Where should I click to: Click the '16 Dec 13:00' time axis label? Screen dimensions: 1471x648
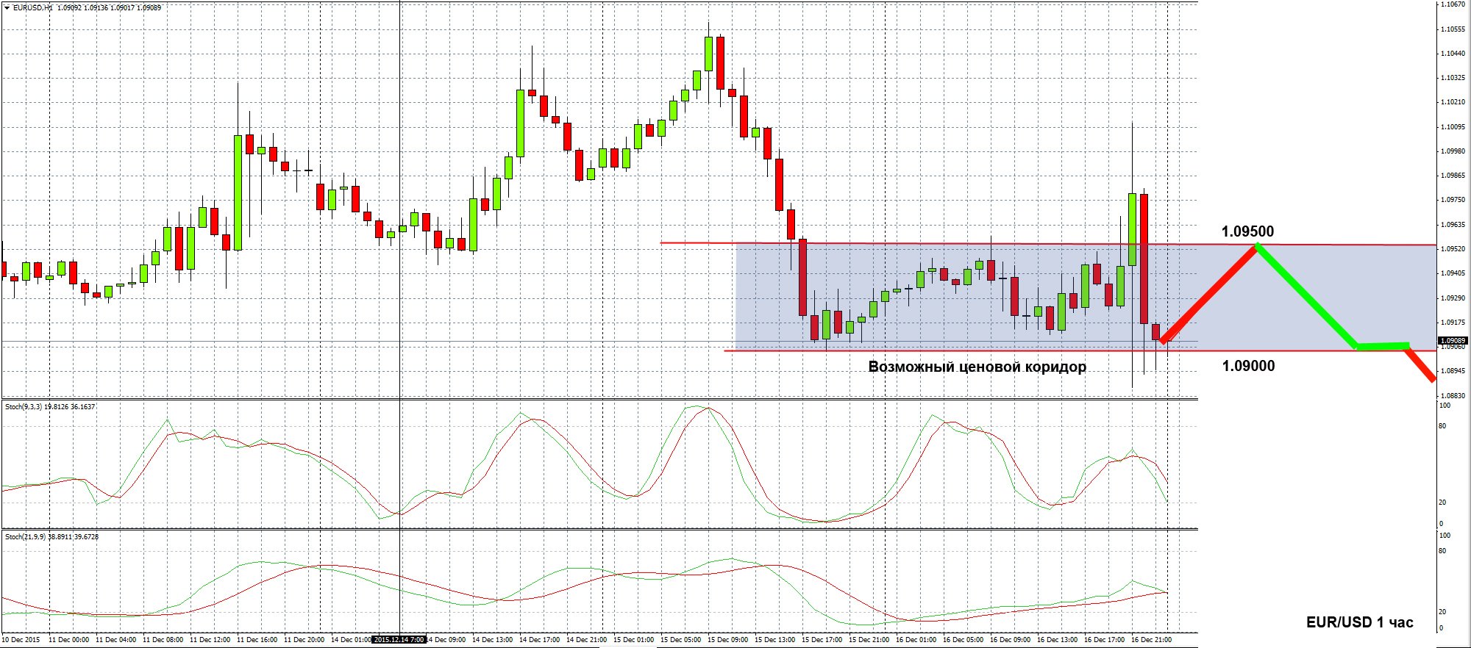(x=1057, y=639)
